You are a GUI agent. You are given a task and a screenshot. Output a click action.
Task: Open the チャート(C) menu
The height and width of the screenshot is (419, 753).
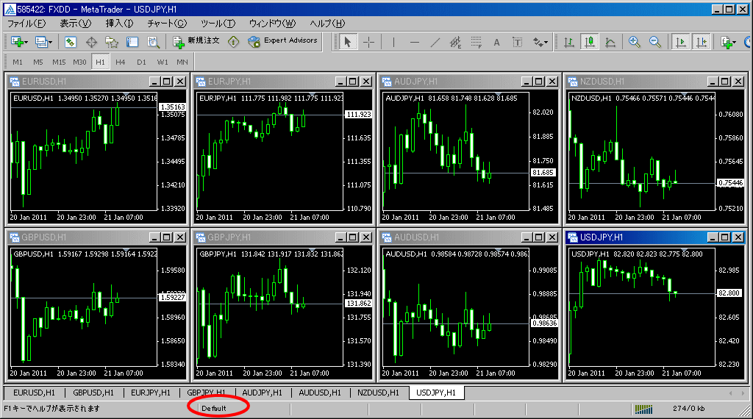point(167,23)
